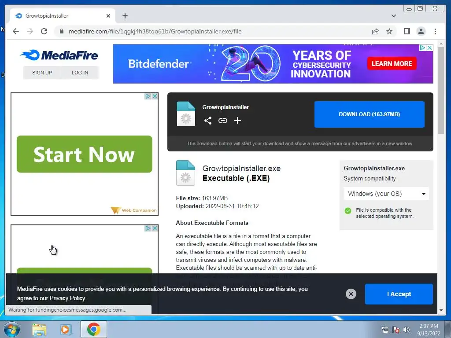
Task: Click the 'File size: 163.97MB' text
Action: point(202,198)
